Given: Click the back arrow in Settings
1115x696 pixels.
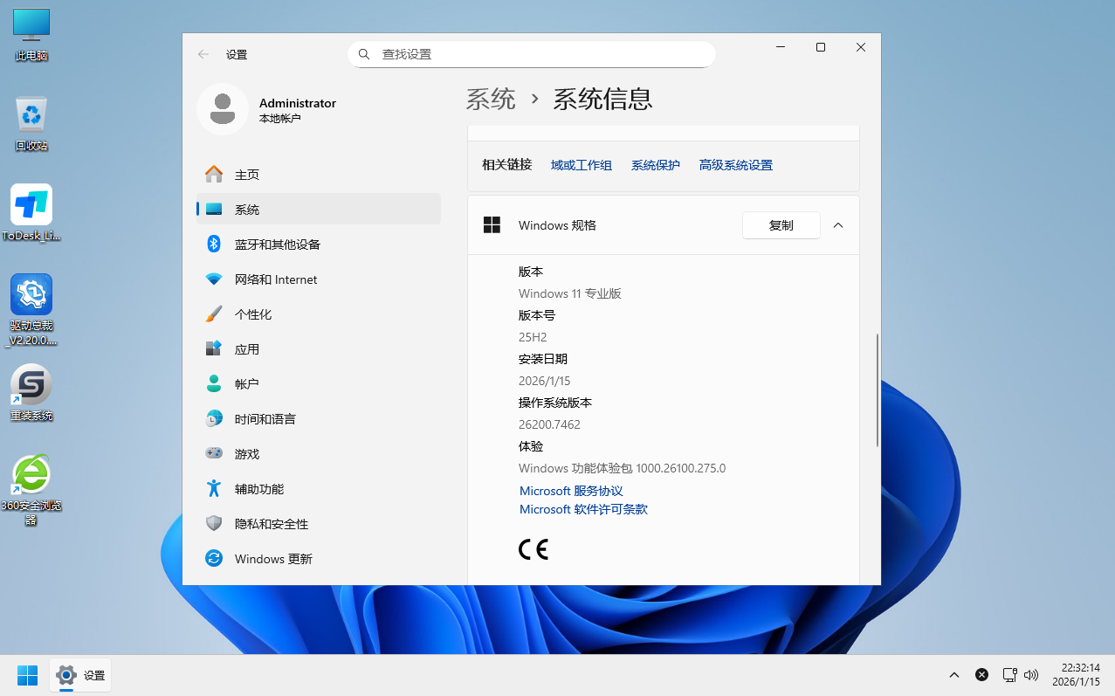Looking at the screenshot, I should [x=203, y=54].
